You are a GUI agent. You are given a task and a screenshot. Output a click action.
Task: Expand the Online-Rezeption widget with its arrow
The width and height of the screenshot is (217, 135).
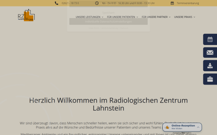(x=198, y=127)
